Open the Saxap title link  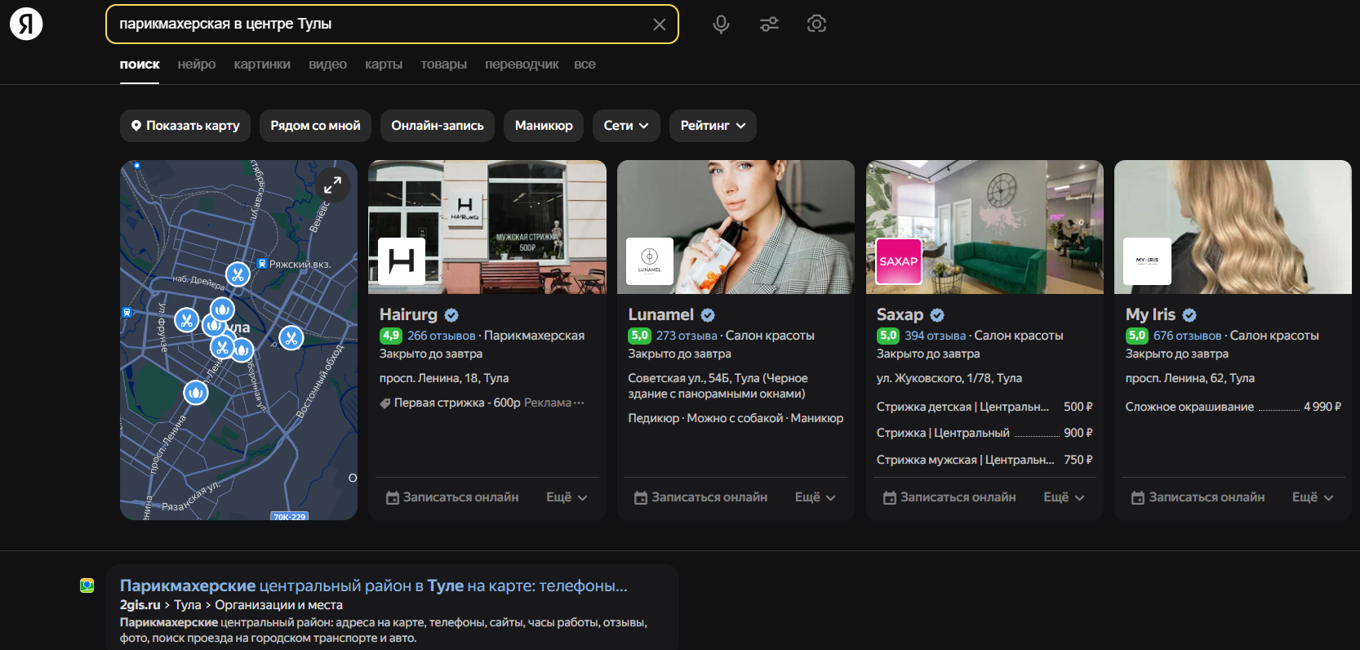[900, 314]
